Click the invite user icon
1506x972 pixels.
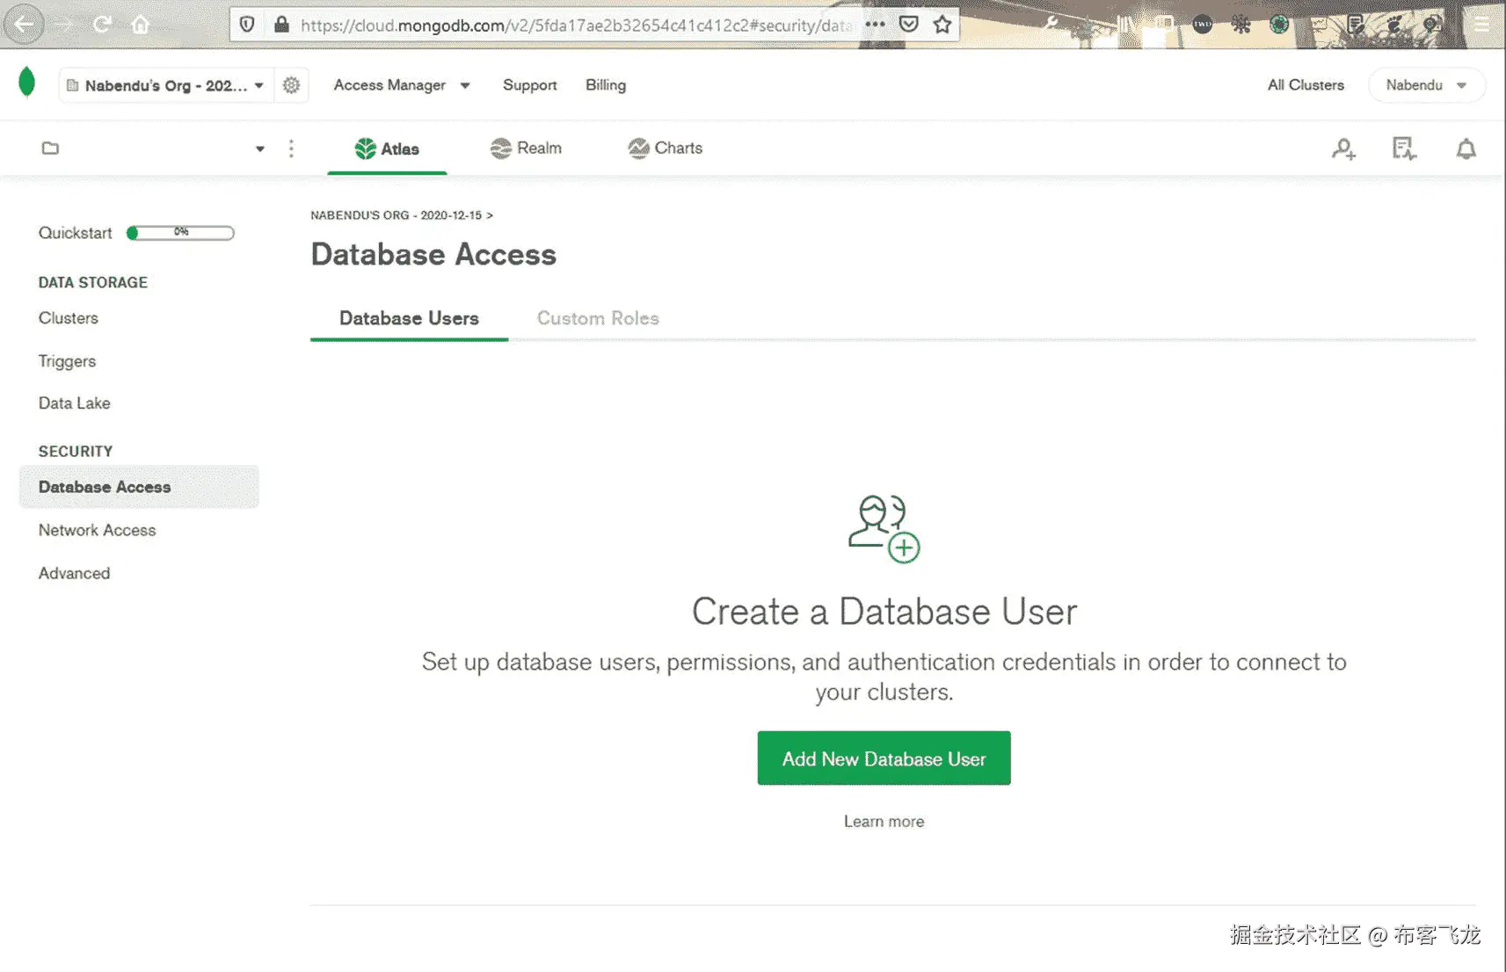1343,149
